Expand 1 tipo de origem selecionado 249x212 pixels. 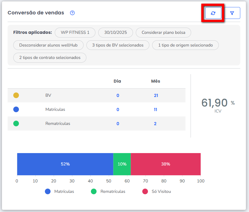coord(185,45)
